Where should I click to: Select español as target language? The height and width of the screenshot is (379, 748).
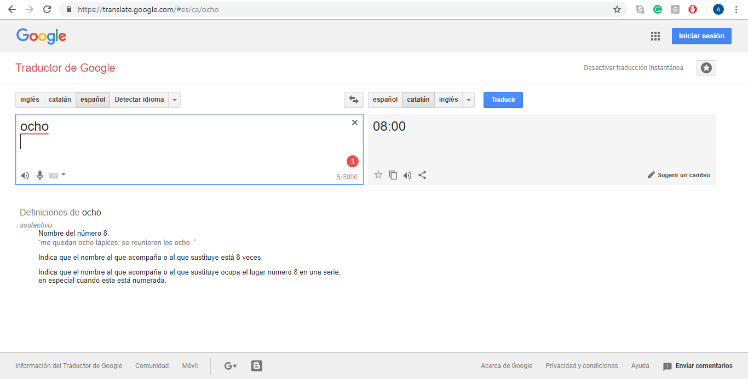(385, 100)
